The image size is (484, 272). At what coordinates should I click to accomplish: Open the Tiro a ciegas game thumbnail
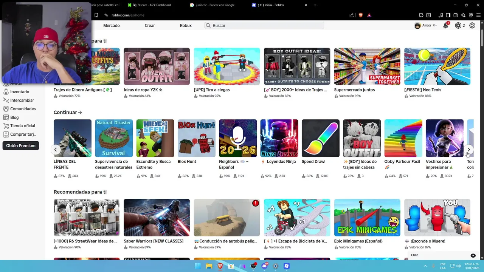click(x=227, y=66)
